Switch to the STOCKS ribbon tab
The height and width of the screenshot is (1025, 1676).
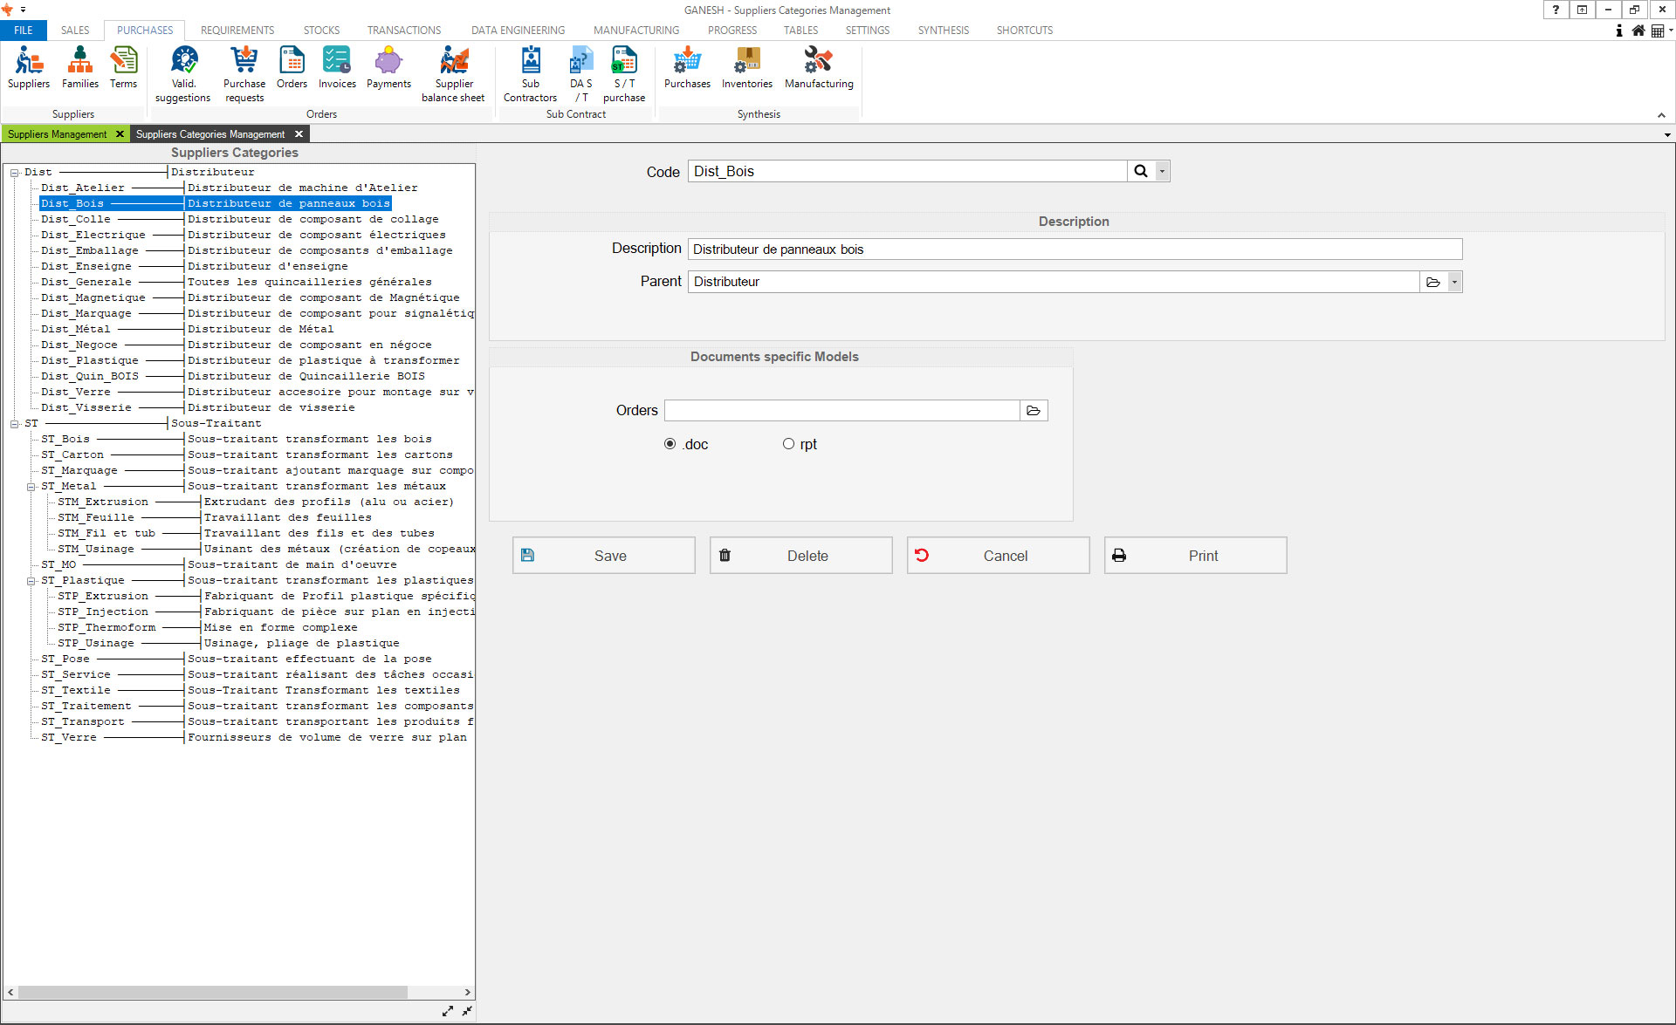click(x=321, y=30)
